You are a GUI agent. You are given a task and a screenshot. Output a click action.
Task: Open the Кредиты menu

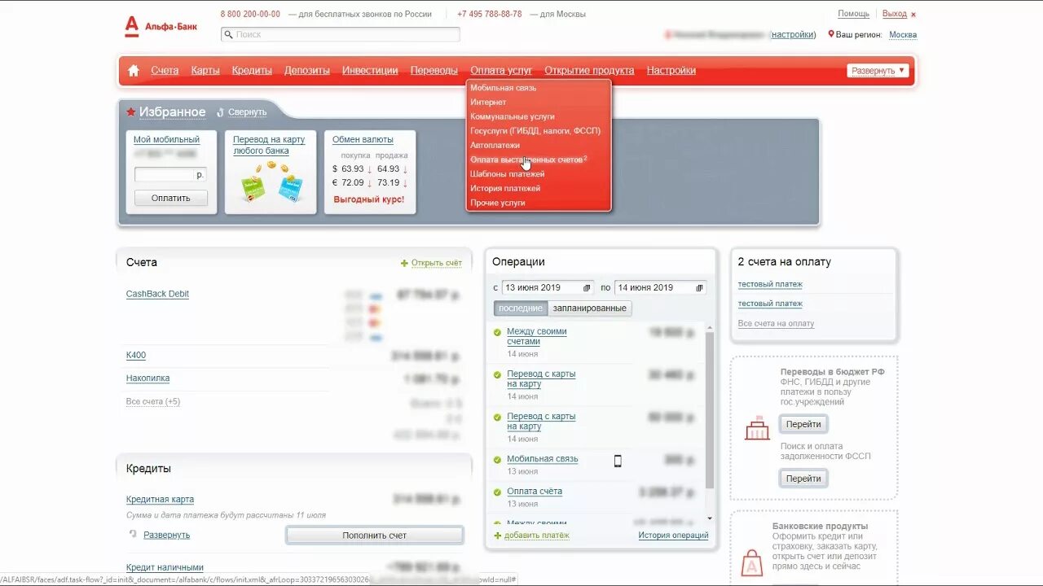(252, 71)
